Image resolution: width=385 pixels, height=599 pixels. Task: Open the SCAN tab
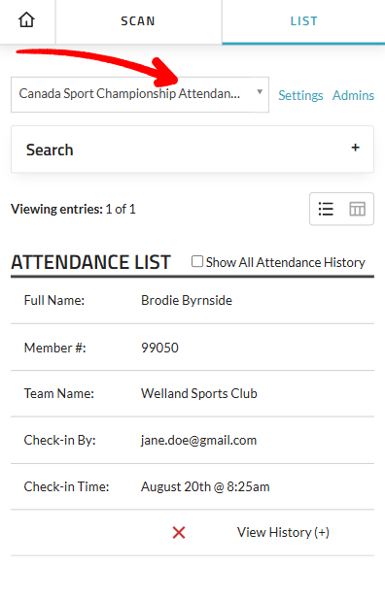tap(138, 21)
